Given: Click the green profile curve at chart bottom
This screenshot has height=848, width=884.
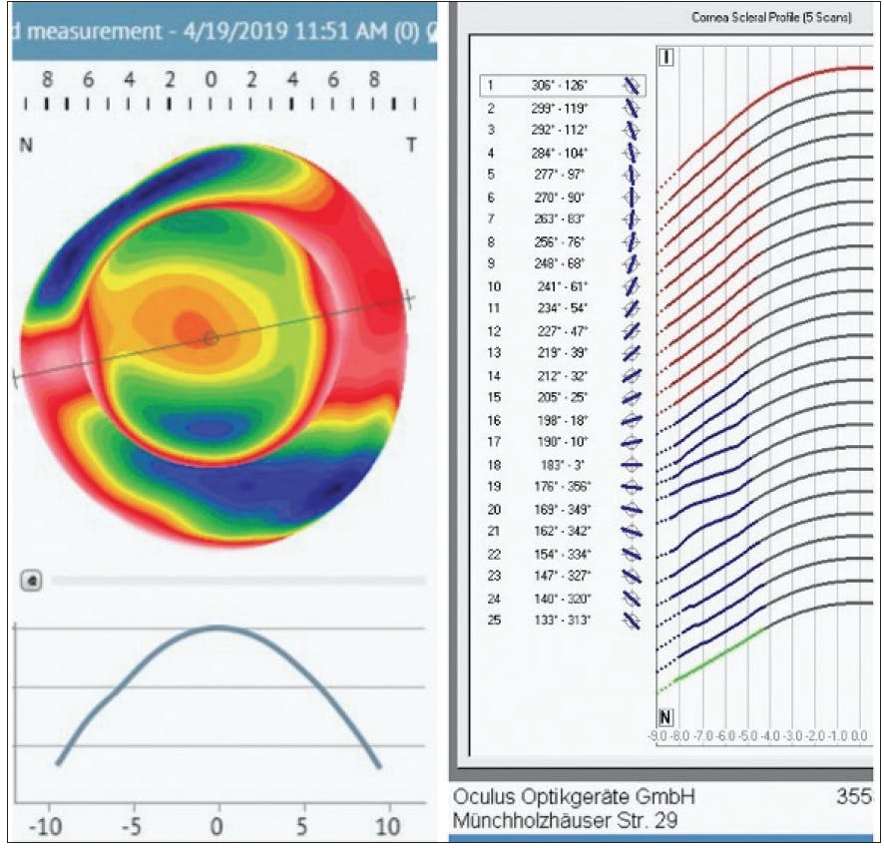Looking at the screenshot, I should coord(718,657).
